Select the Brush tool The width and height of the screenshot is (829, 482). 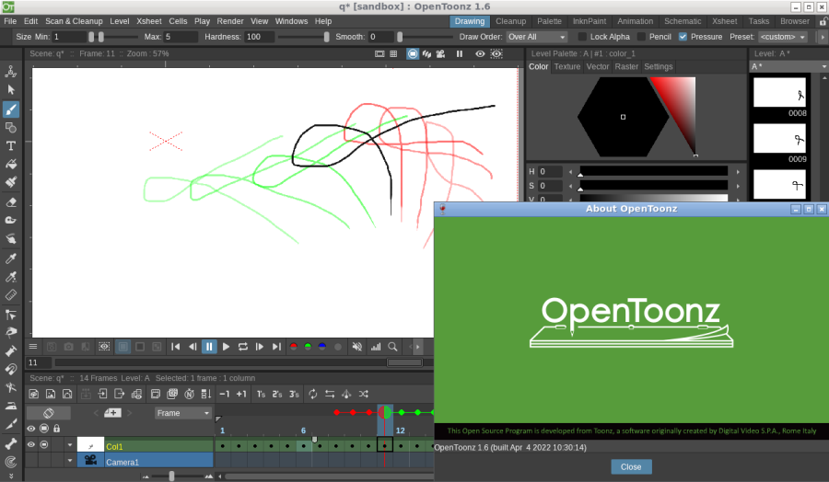(x=10, y=109)
